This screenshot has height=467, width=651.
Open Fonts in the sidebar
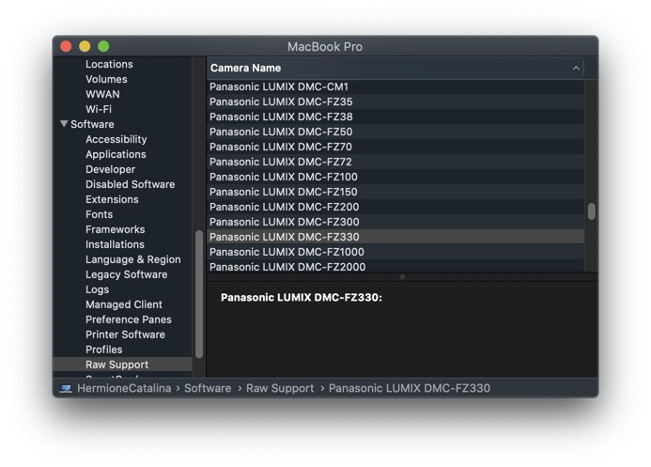(x=100, y=214)
